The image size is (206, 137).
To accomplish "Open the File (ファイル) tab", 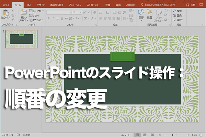I will [6, 5].
